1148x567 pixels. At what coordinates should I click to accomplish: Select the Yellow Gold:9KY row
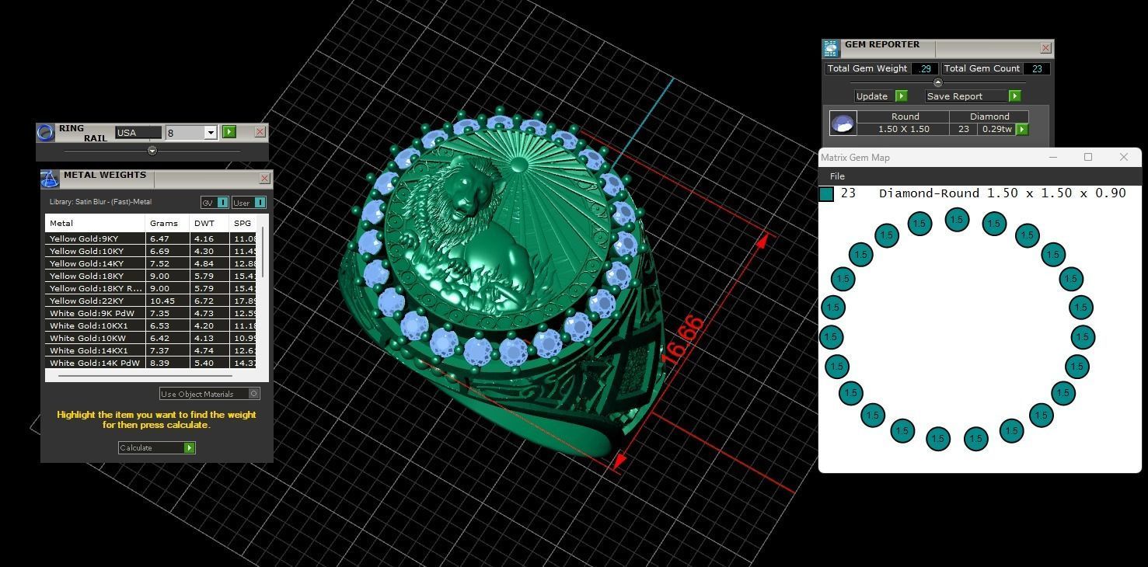click(151, 238)
